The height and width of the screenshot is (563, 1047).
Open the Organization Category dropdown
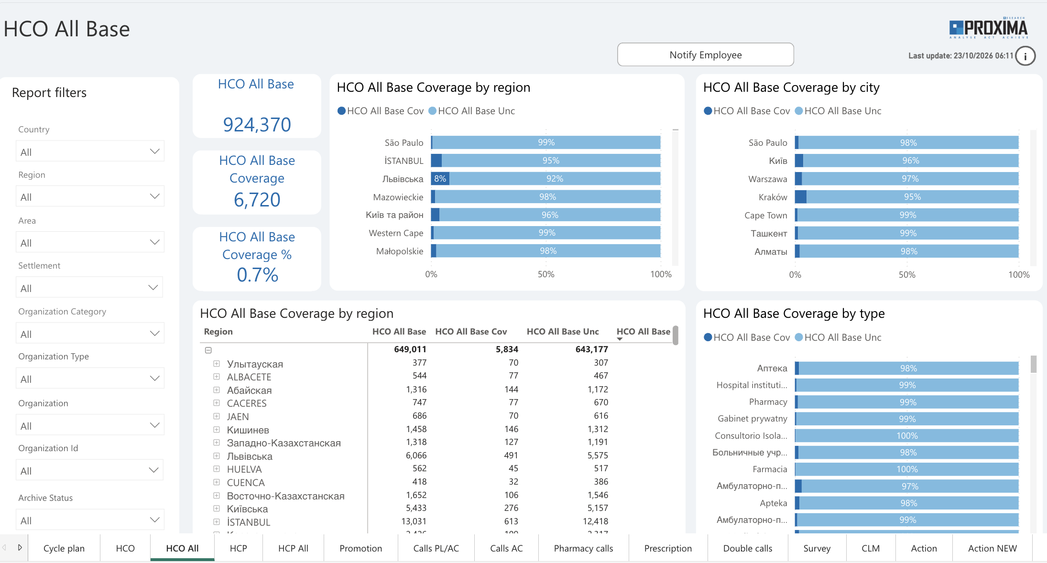pyautogui.click(x=90, y=334)
